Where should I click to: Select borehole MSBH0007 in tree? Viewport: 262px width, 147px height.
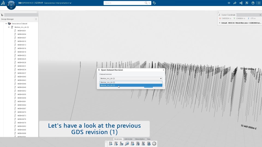point(22,38)
